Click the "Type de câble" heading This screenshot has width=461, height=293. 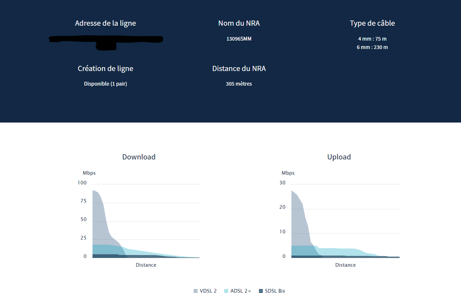[372, 23]
